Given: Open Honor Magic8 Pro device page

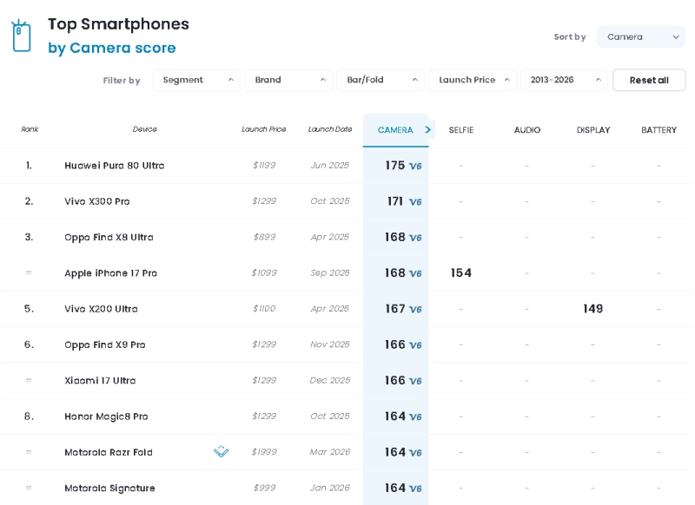Looking at the screenshot, I should point(106,416).
